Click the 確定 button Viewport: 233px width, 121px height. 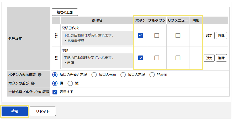(15, 111)
